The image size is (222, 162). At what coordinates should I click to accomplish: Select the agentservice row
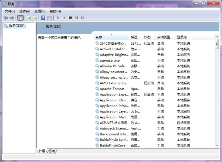click(x=143, y=61)
